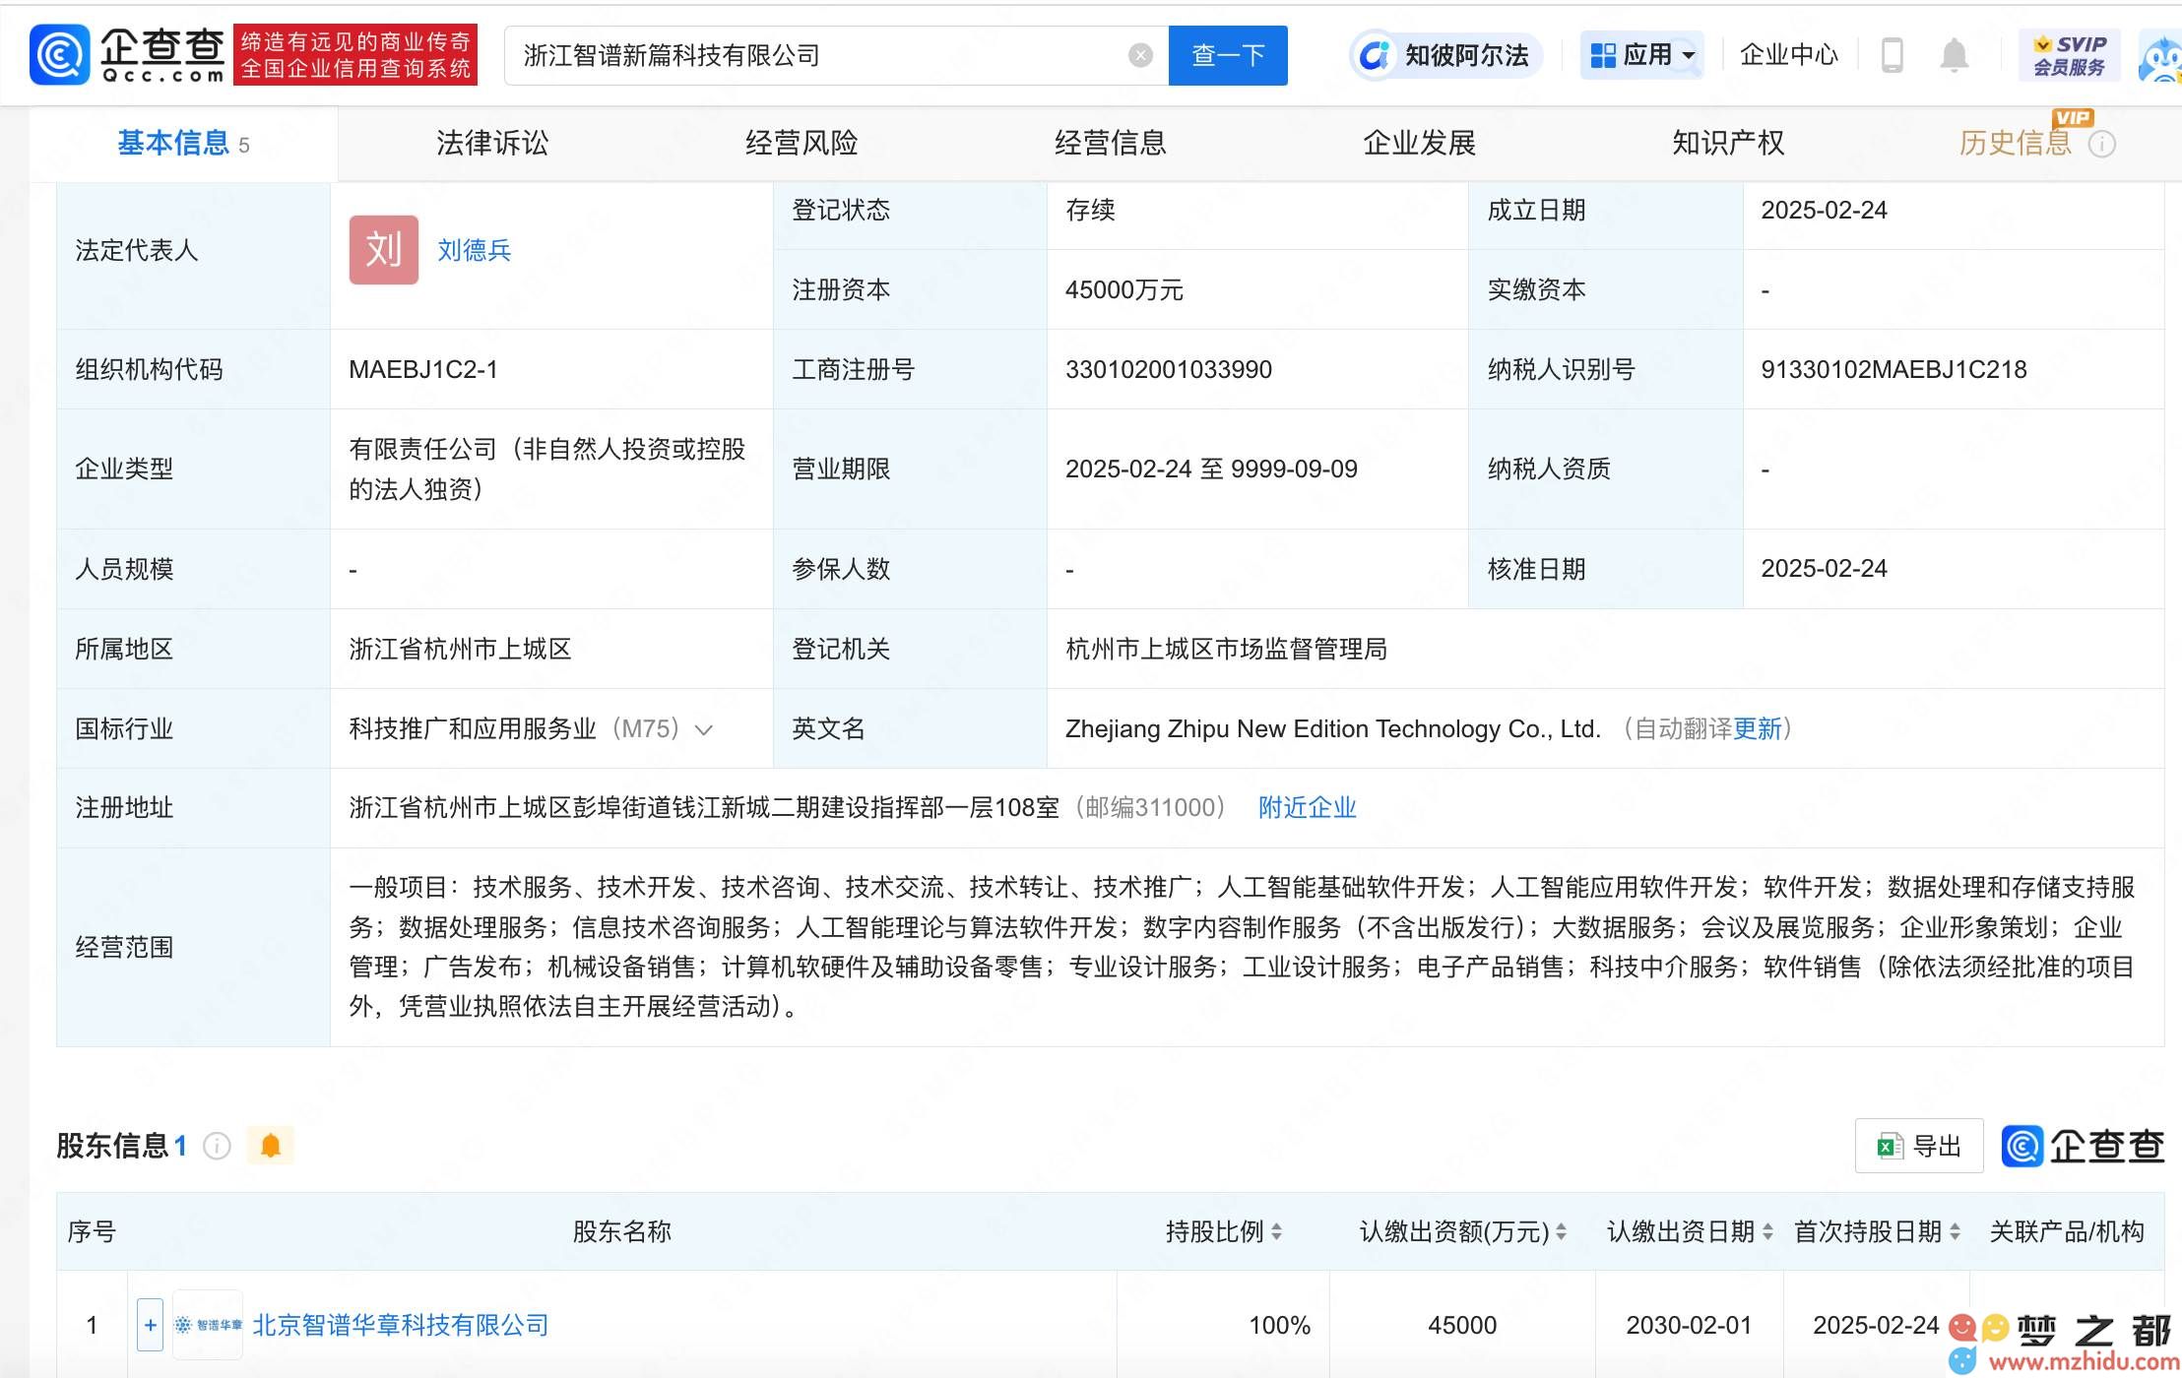Viewport: 2182px width, 1378px height.
Task: Switch to the 知识产权 tab
Action: [x=1728, y=144]
